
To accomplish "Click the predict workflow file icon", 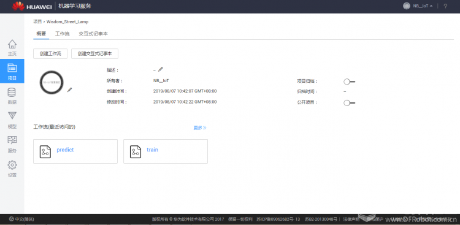I will [x=45, y=151].
